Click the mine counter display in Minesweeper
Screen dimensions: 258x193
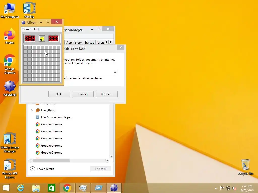[30, 39]
